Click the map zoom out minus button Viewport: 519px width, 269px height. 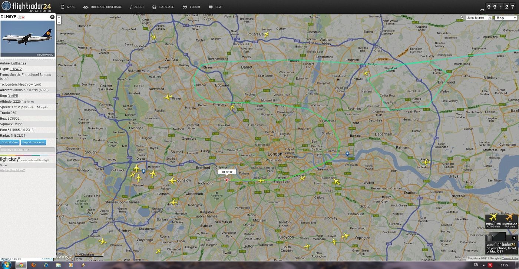tap(59, 22)
